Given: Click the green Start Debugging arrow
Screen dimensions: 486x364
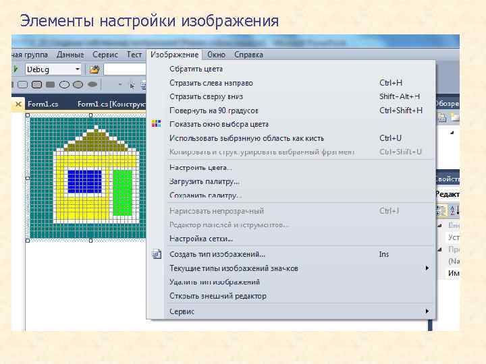Looking at the screenshot, I should (x=16, y=69).
